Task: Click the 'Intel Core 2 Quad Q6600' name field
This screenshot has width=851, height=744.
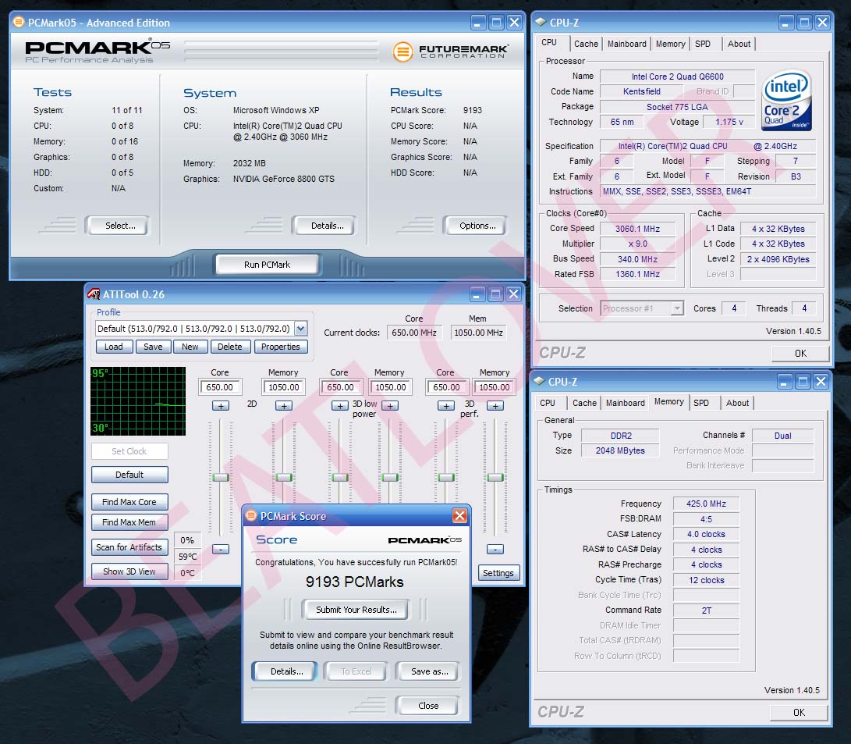Action: coord(677,77)
